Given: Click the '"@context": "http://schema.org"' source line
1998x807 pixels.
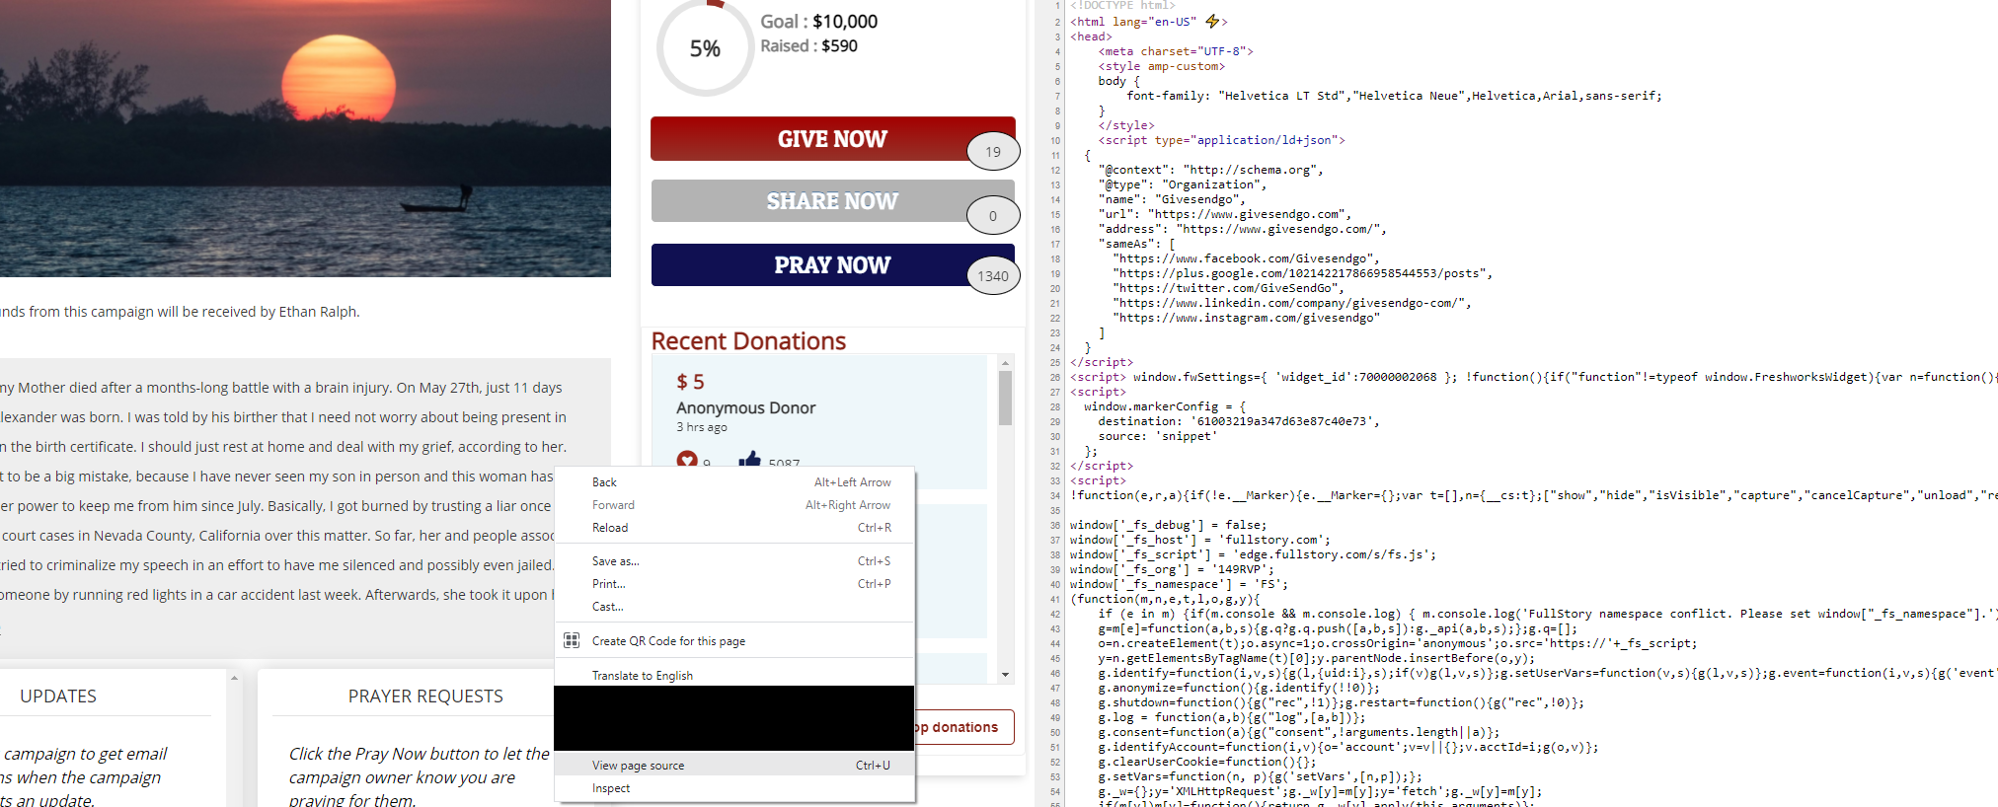Looking at the screenshot, I should point(1210,170).
